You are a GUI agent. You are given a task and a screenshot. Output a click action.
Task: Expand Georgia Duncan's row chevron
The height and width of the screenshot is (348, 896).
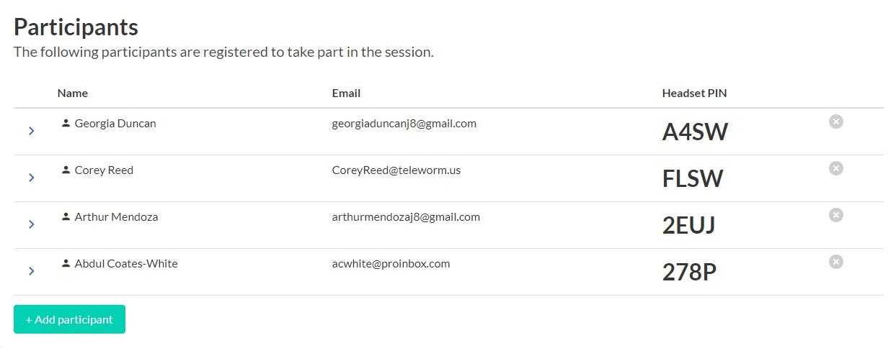coord(32,131)
